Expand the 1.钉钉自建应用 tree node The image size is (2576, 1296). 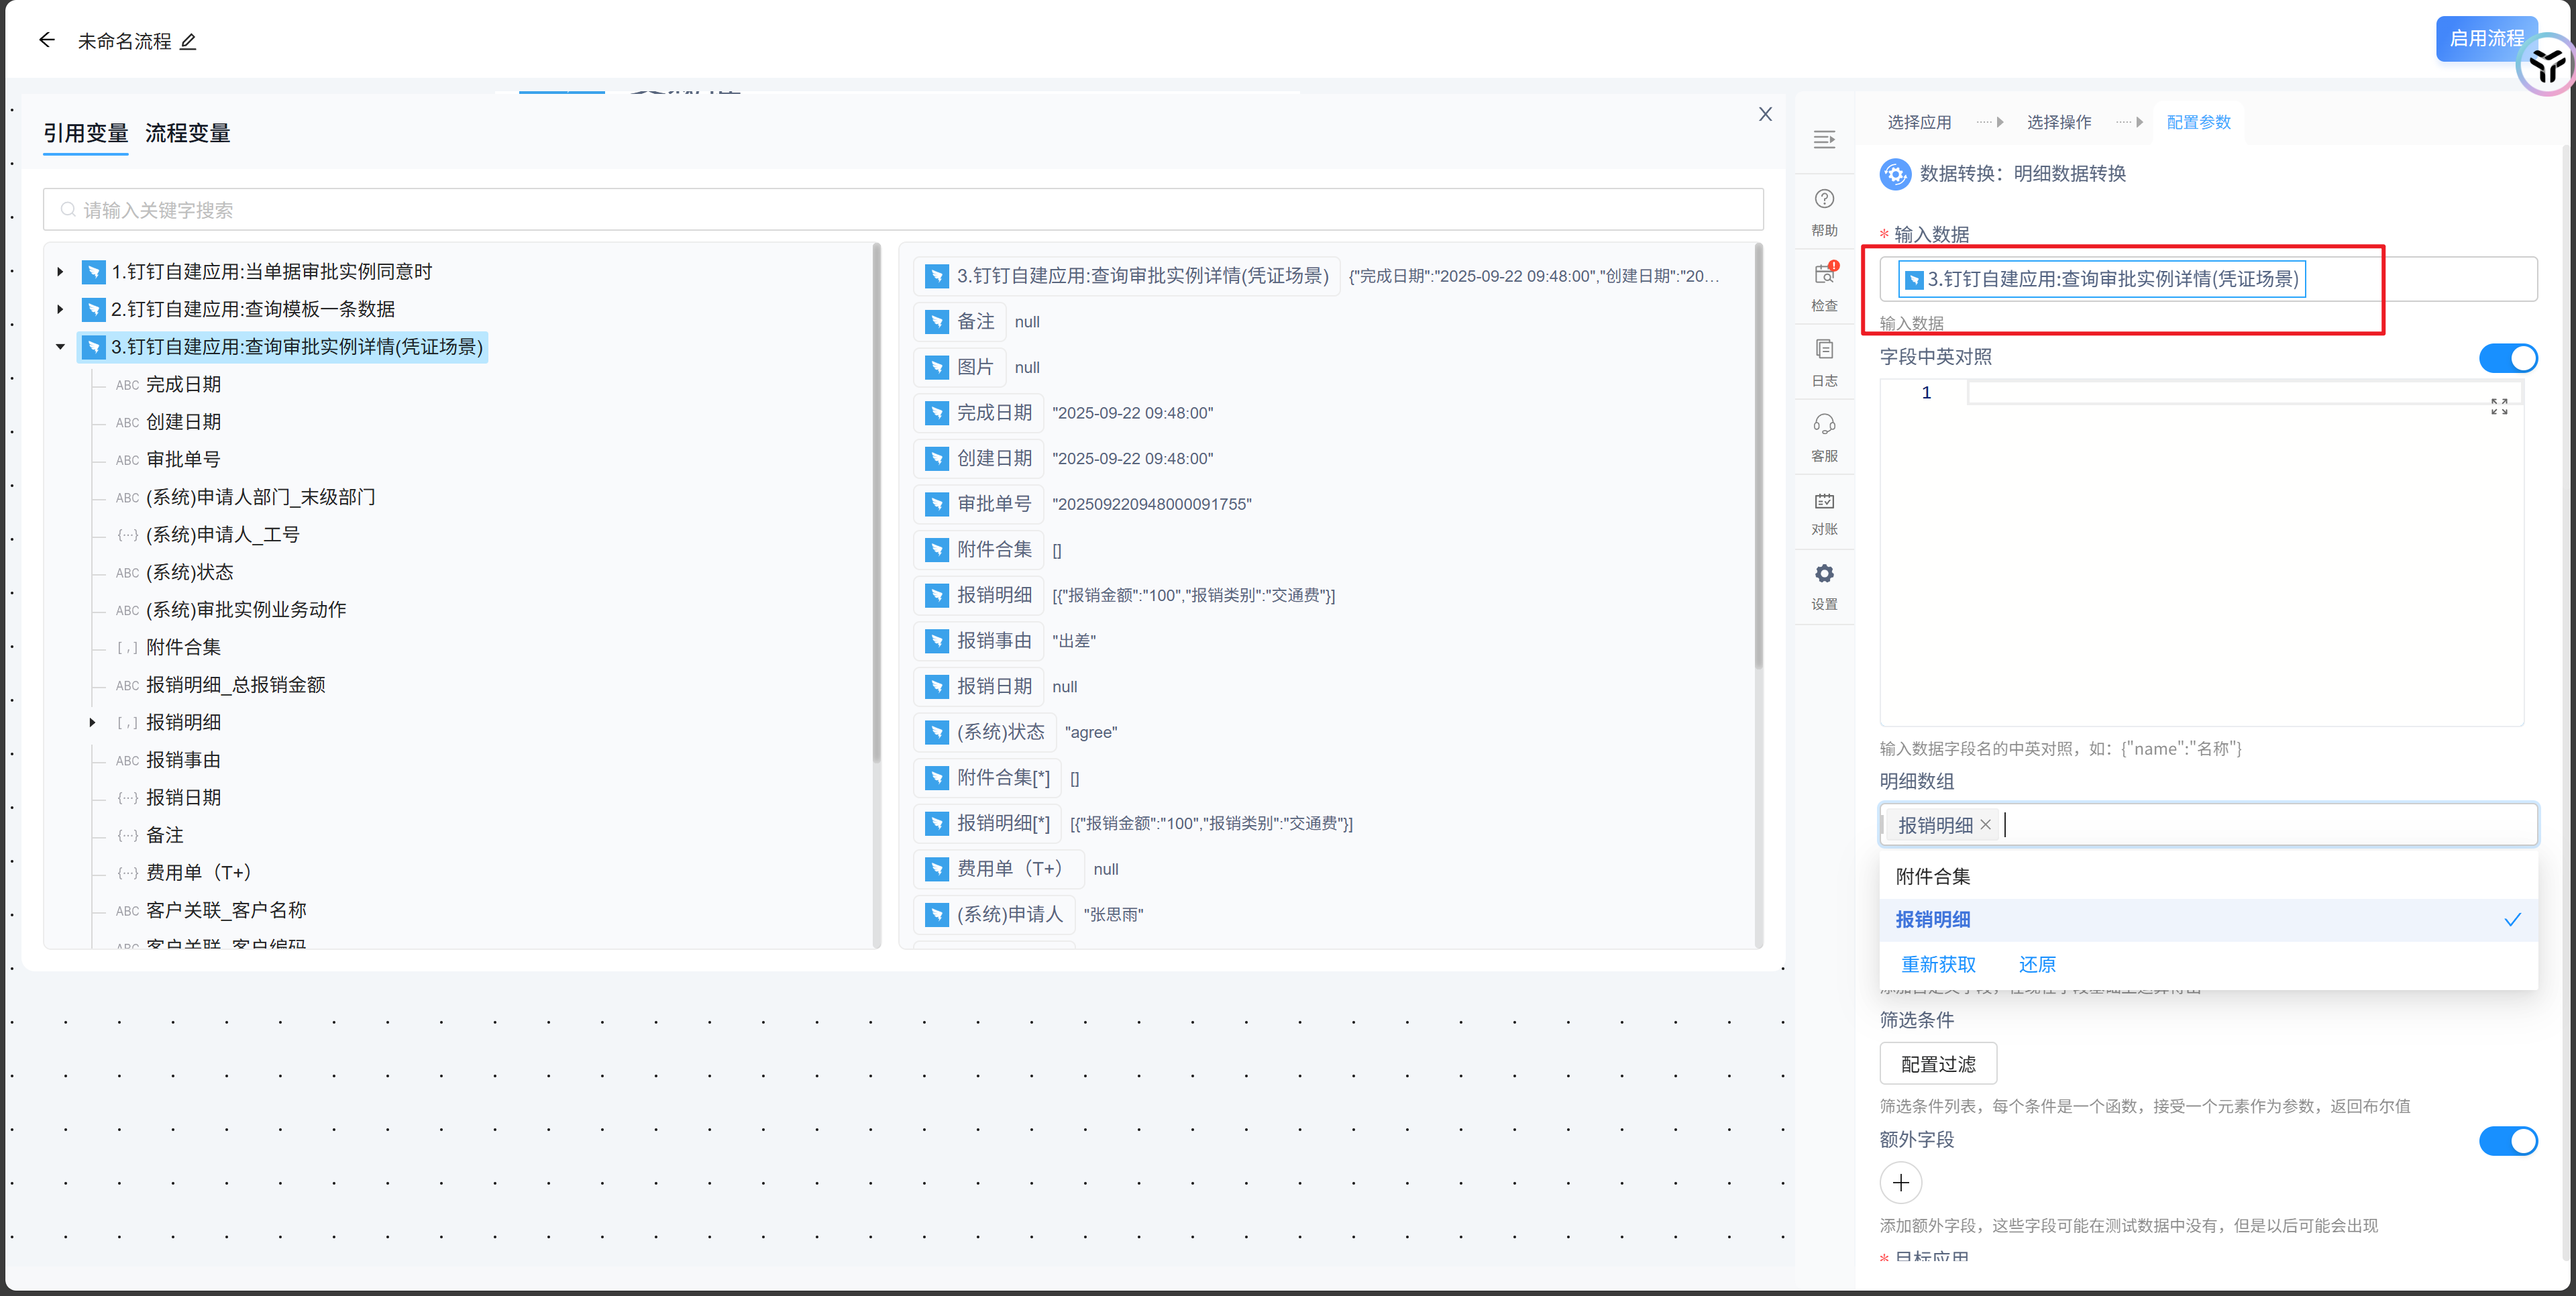(x=60, y=272)
